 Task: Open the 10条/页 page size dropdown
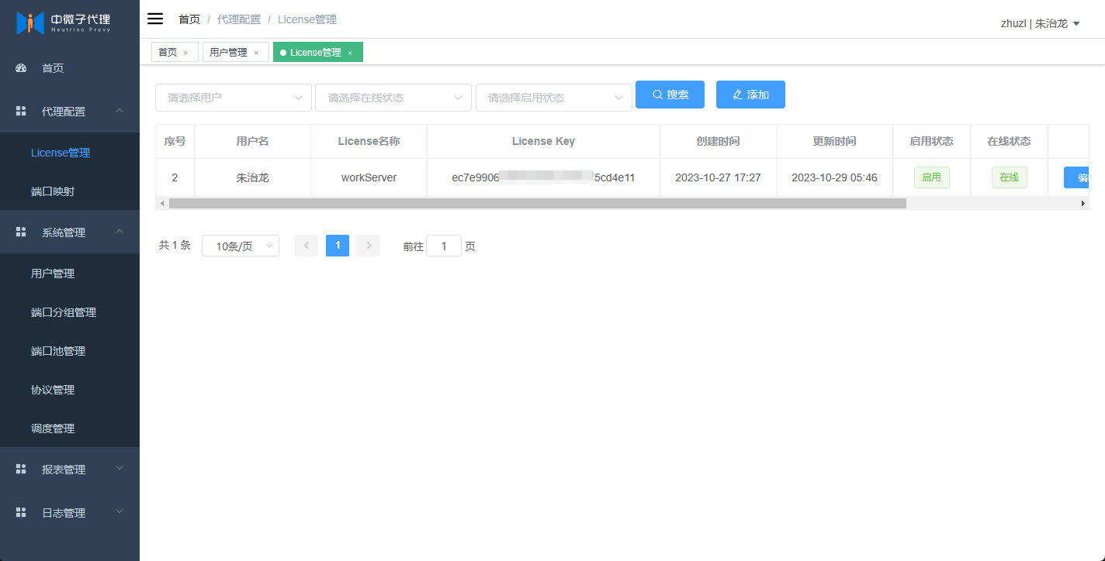point(241,246)
